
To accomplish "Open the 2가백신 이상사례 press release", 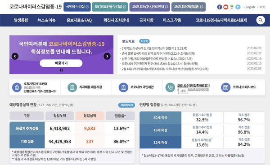I will (154, 48).
